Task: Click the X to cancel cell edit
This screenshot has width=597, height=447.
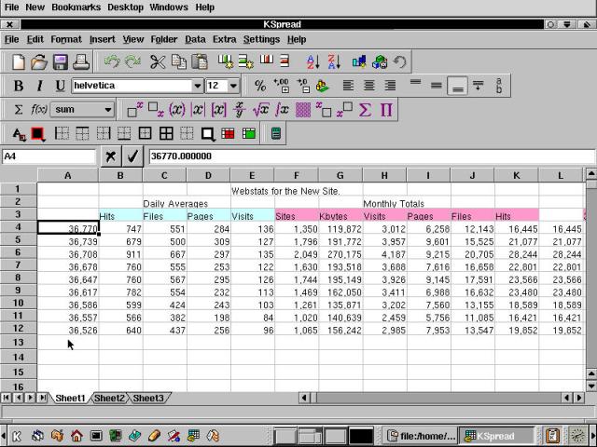Action: tap(111, 156)
